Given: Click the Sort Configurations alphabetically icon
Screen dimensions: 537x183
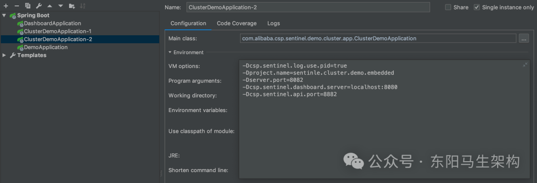Looking at the screenshot, I should [83, 6].
